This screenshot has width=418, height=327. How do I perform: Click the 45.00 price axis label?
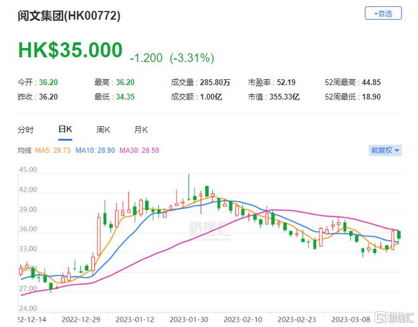pyautogui.click(x=28, y=170)
